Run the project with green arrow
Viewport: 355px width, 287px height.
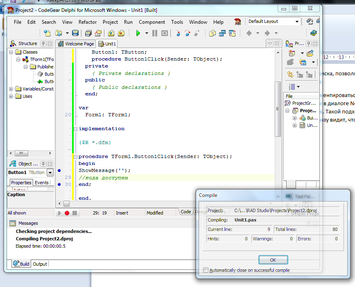pos(138,33)
